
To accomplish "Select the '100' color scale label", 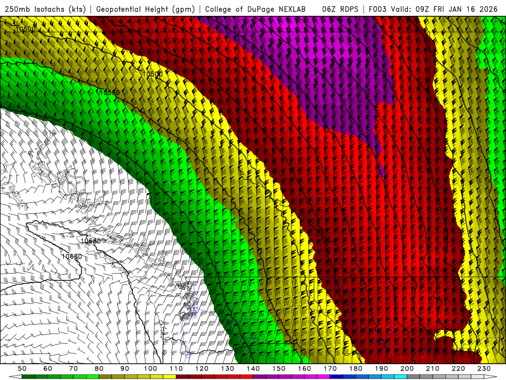I will (150, 369).
